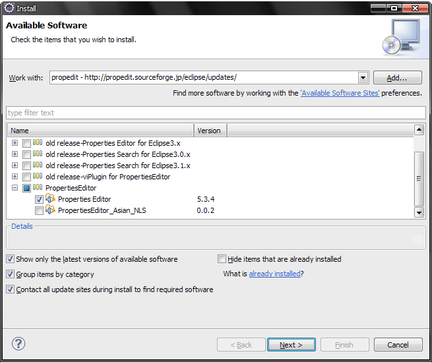Click the Version column header
Viewport: 432px width, 362px height.
tap(210, 131)
